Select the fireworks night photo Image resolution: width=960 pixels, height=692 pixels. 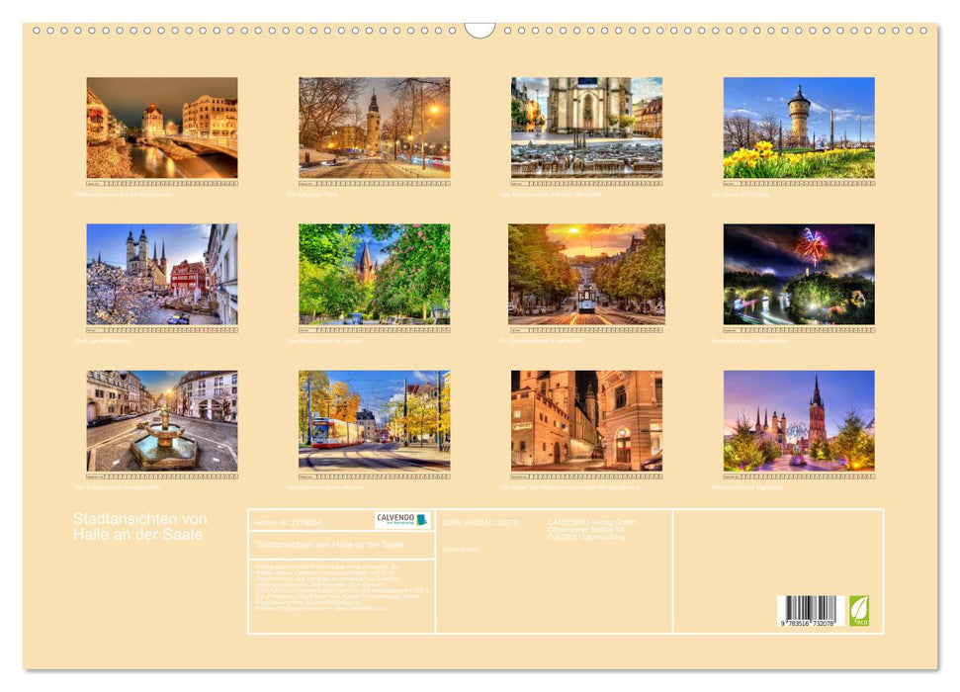[798, 274]
